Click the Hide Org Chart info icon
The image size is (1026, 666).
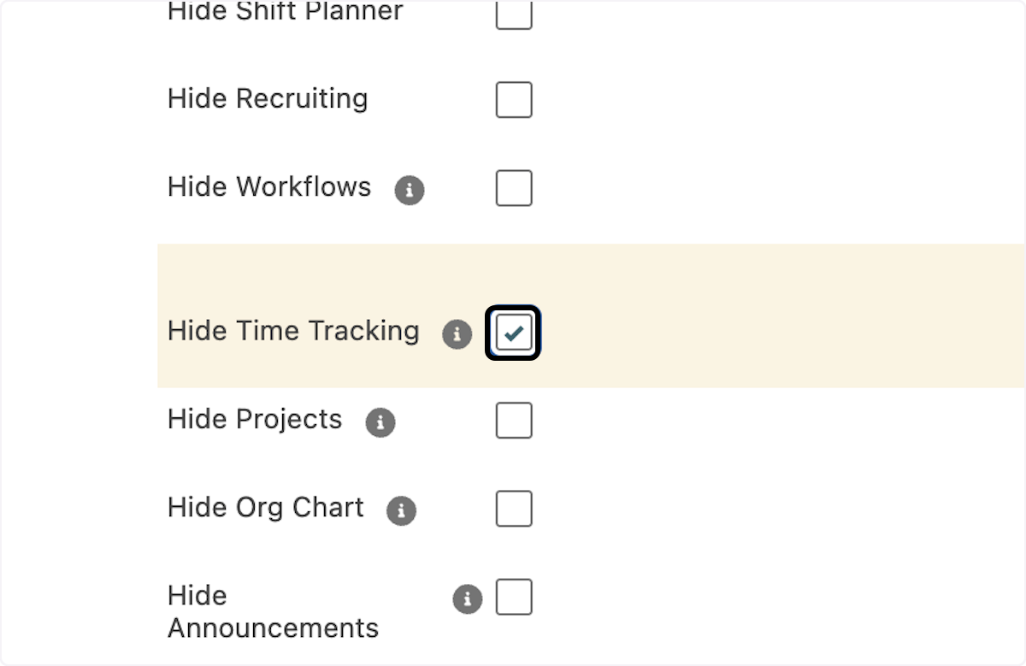click(x=401, y=510)
